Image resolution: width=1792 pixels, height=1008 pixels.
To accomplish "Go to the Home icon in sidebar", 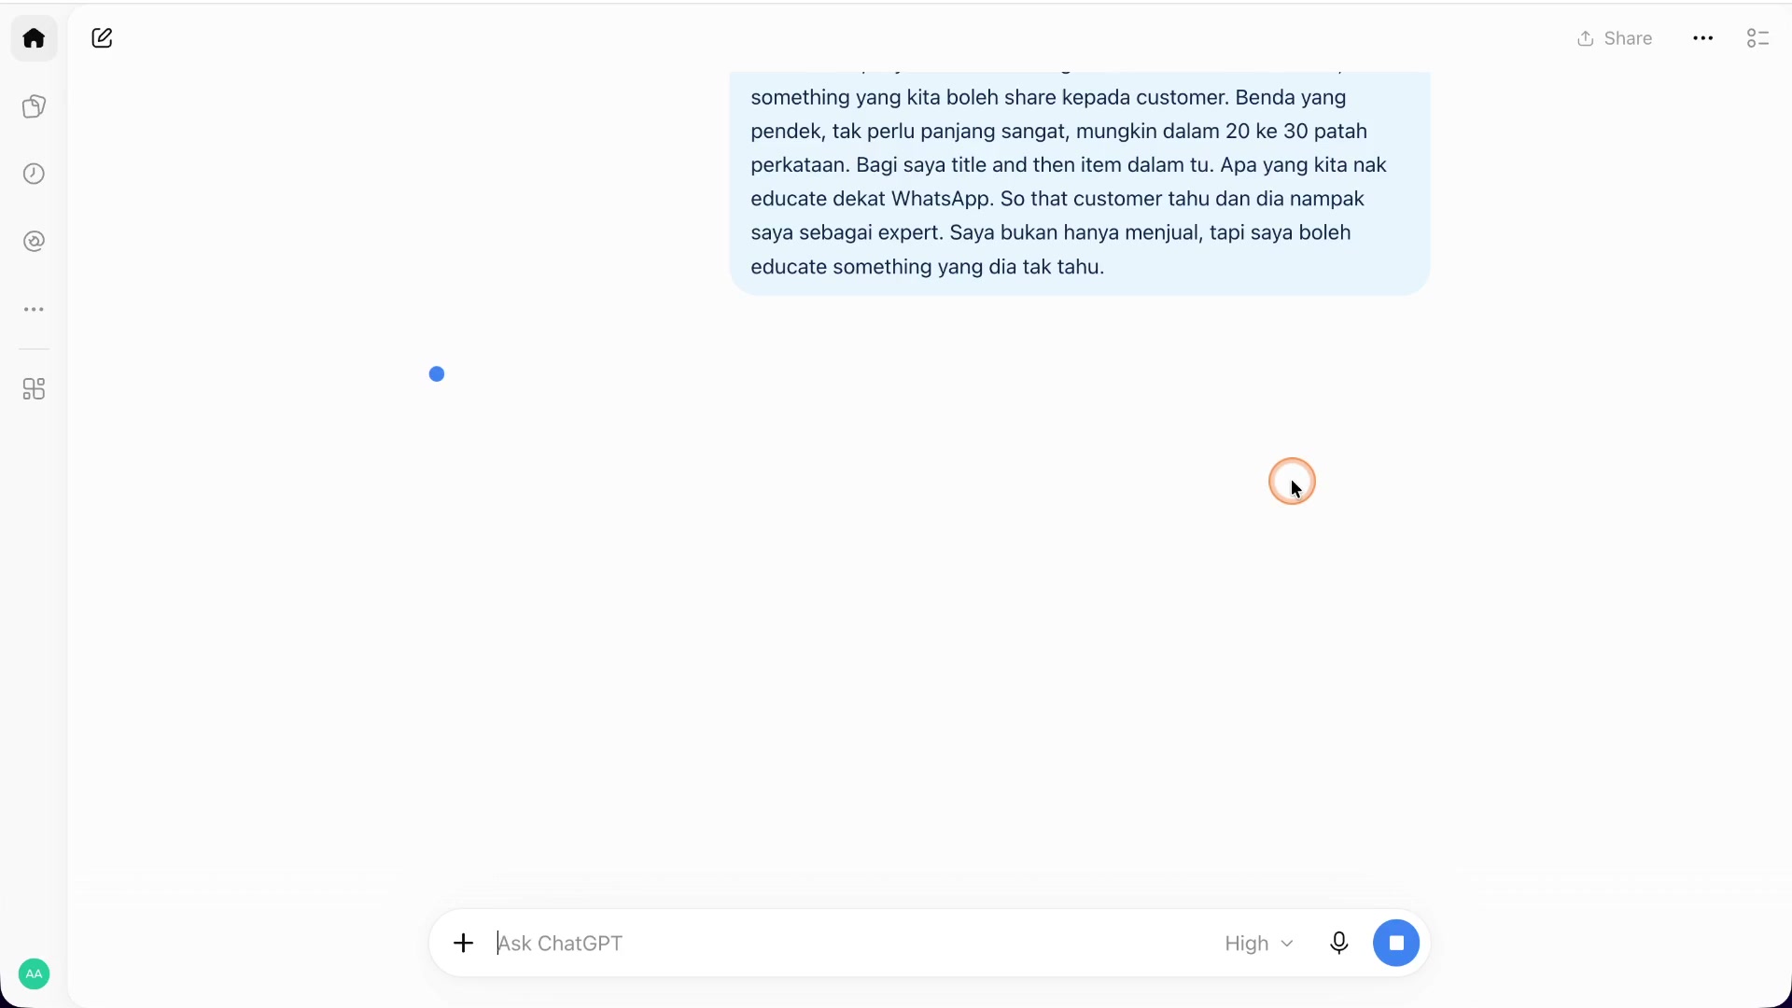I will [34, 38].
